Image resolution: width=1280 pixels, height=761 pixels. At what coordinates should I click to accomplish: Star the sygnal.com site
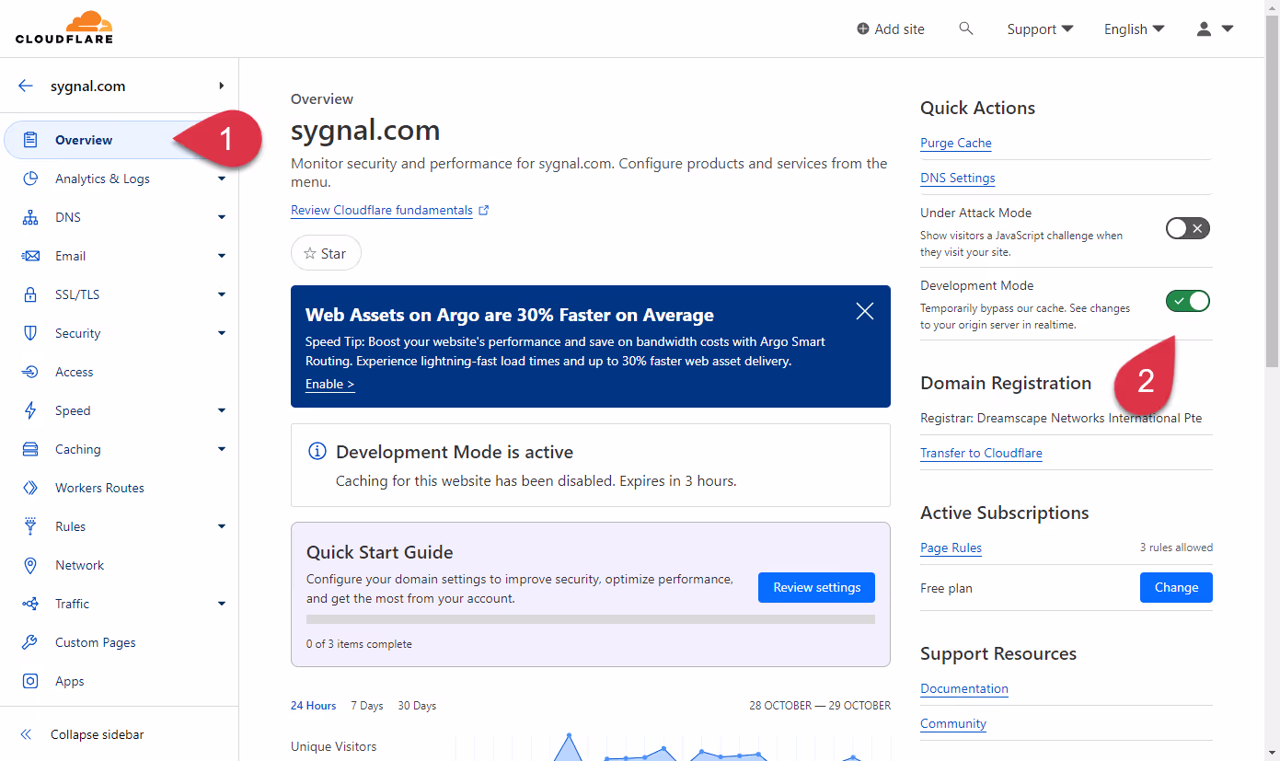pyautogui.click(x=326, y=253)
